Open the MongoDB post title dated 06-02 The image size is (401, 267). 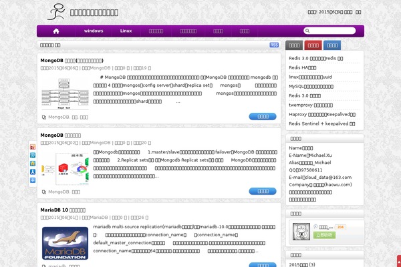61,136
